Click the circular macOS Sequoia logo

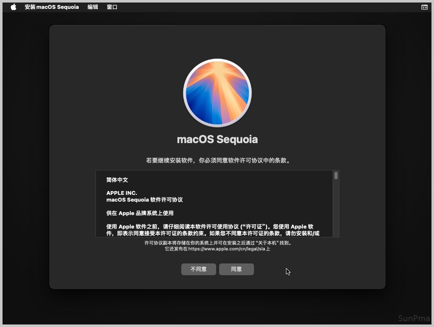coord(217,93)
